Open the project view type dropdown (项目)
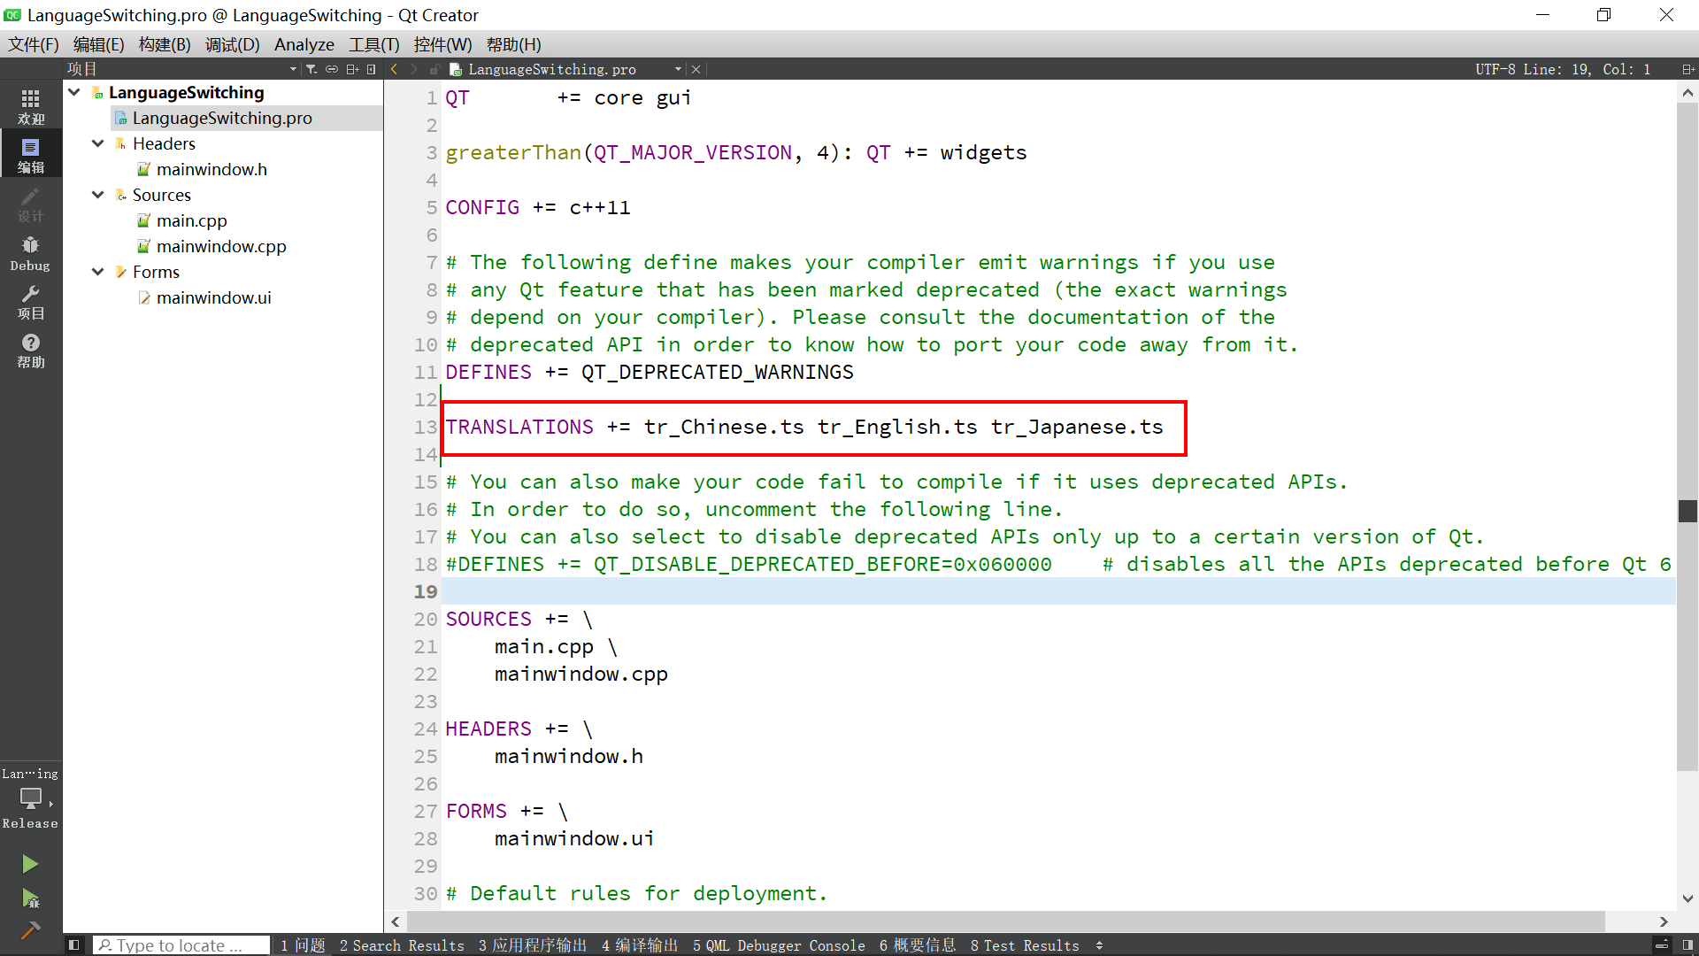1699x956 pixels. point(181,69)
